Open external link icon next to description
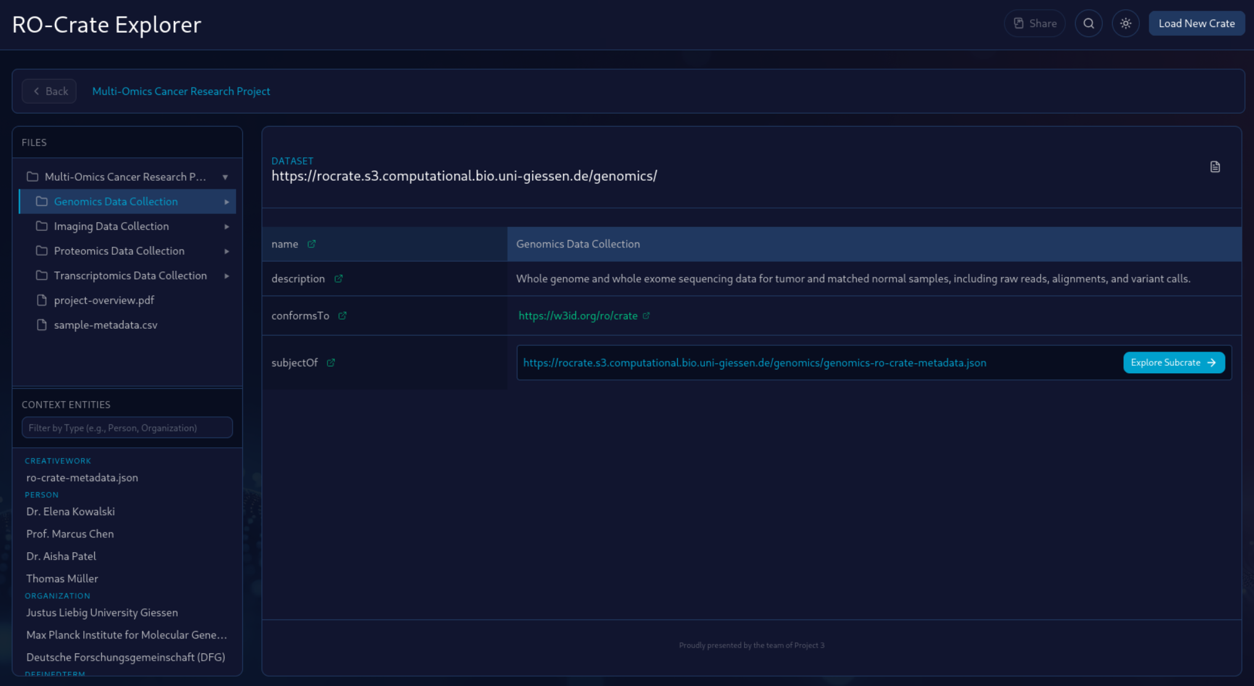1254x686 pixels. [x=339, y=279]
